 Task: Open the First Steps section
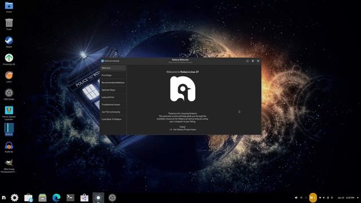point(113,75)
